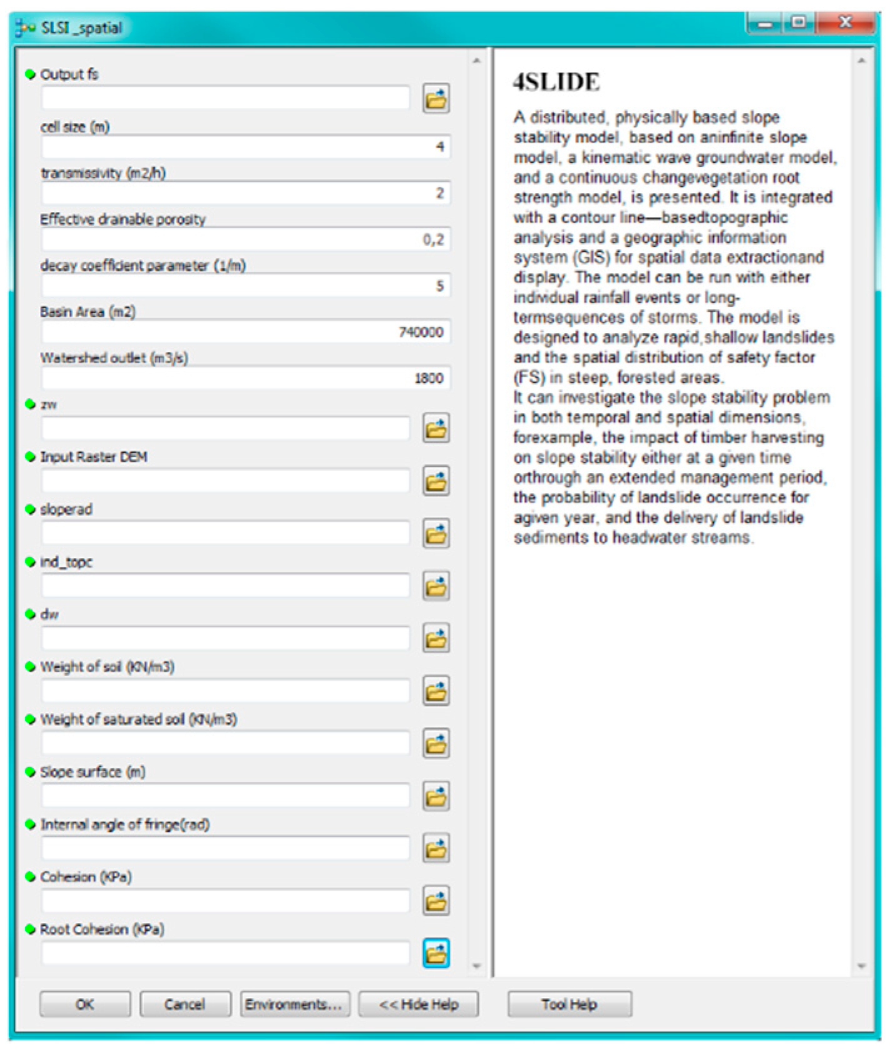Screen dimensions: 890x1057
Task: Edit decay coefficient parameter field
Action: pos(246,285)
